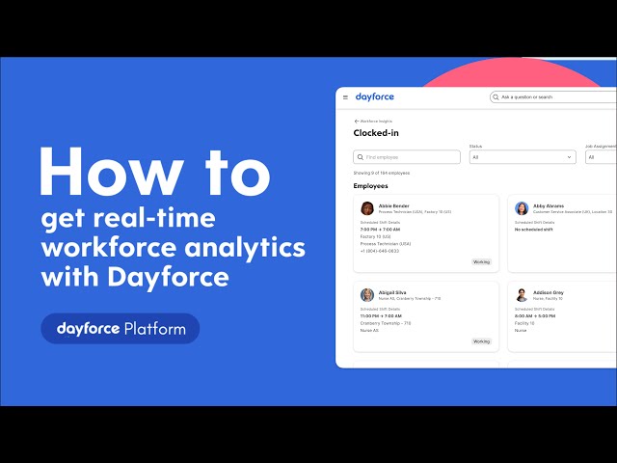Image resolution: width=617 pixels, height=463 pixels.
Task: Click Abbie Bender's '7:00 PM' shift time
Action: (x=369, y=230)
